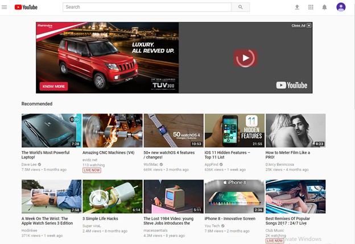Open The World's Most Powerful Laptop thumbnail

[x=51, y=131]
